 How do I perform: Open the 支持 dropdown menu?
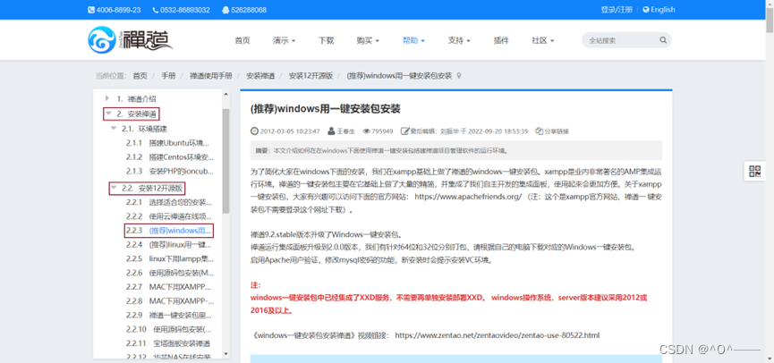tap(459, 40)
